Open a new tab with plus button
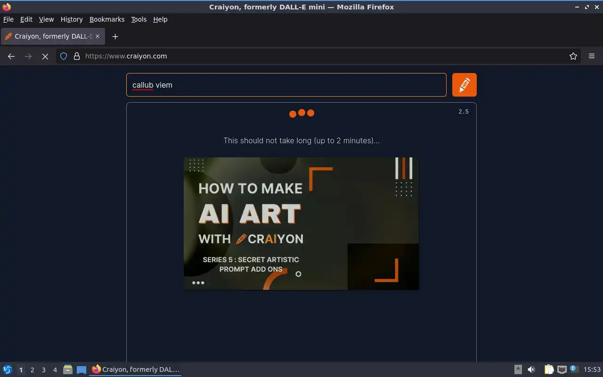 (115, 36)
